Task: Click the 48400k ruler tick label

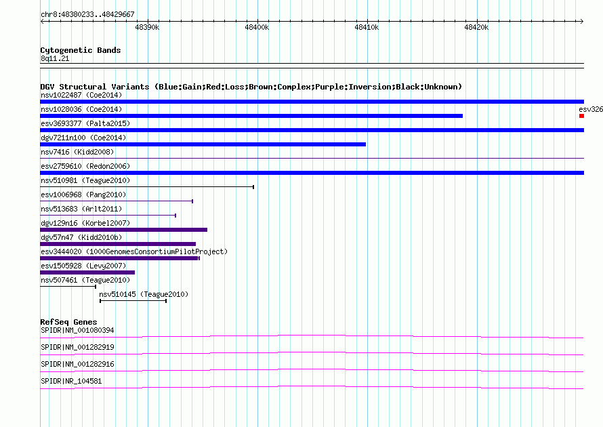Action: pos(257,27)
